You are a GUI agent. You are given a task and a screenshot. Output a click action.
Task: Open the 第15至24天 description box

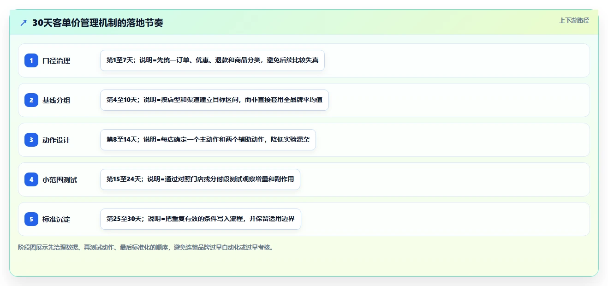point(200,179)
